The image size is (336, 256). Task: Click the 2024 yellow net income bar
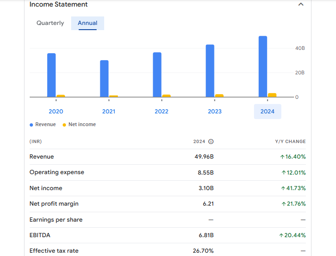[272, 95]
